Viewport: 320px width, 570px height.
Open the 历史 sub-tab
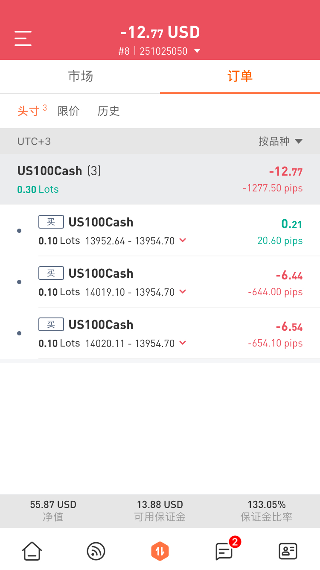coord(108,111)
